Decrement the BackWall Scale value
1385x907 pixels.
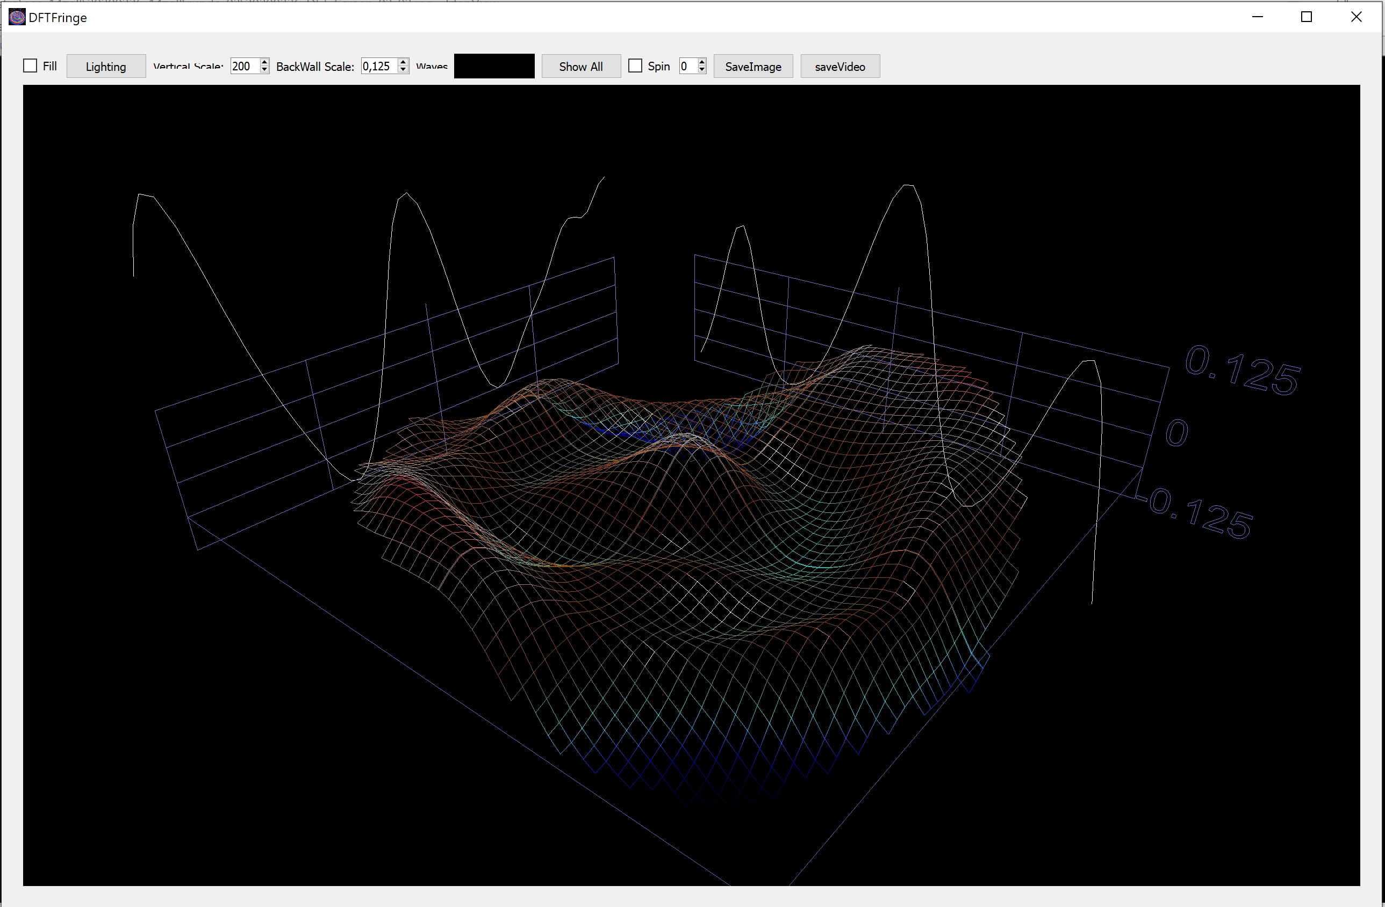click(403, 70)
